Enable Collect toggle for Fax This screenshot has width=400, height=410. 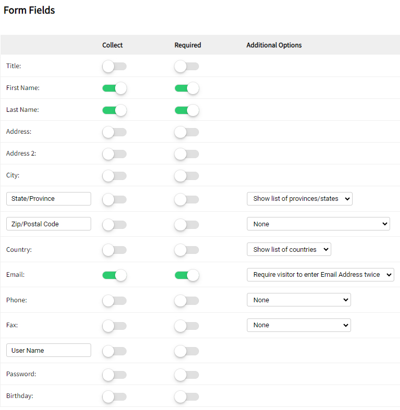tap(115, 326)
